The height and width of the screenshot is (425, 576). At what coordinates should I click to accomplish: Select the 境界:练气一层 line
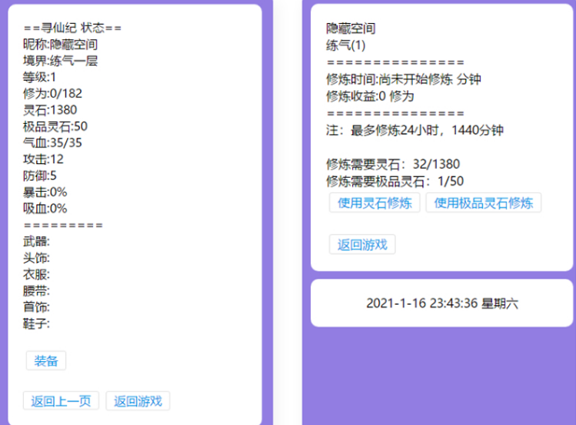pyautogui.click(x=60, y=61)
